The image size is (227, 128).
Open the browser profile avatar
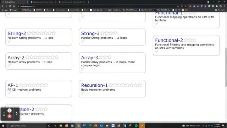(x=221, y=6)
